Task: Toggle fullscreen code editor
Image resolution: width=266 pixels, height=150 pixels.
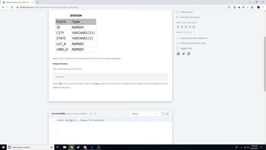Action: (163, 114)
